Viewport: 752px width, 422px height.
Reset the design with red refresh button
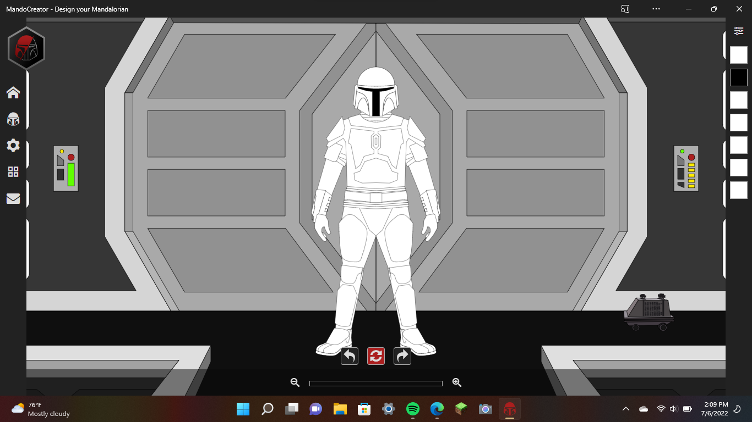click(376, 356)
